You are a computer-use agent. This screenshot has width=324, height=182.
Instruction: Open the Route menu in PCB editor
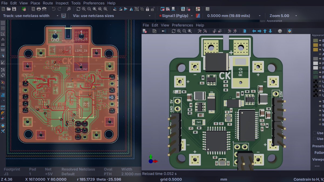(48, 3)
